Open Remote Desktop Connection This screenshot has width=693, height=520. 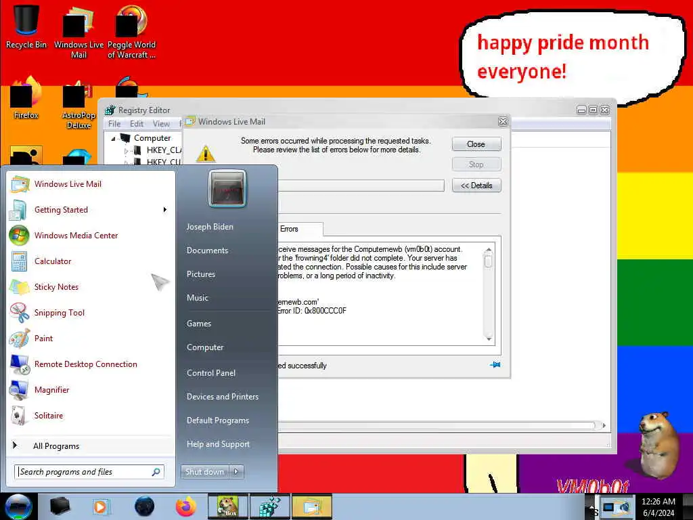click(x=91, y=364)
